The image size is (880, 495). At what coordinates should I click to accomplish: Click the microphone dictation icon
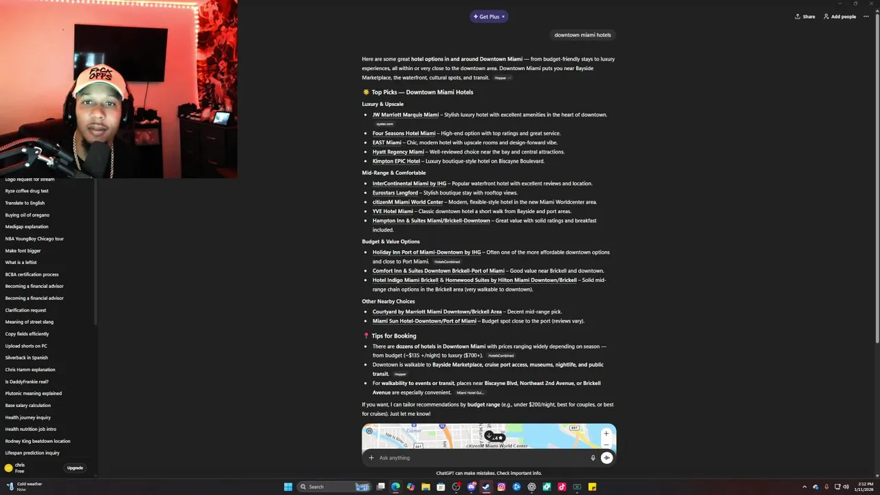(593, 458)
